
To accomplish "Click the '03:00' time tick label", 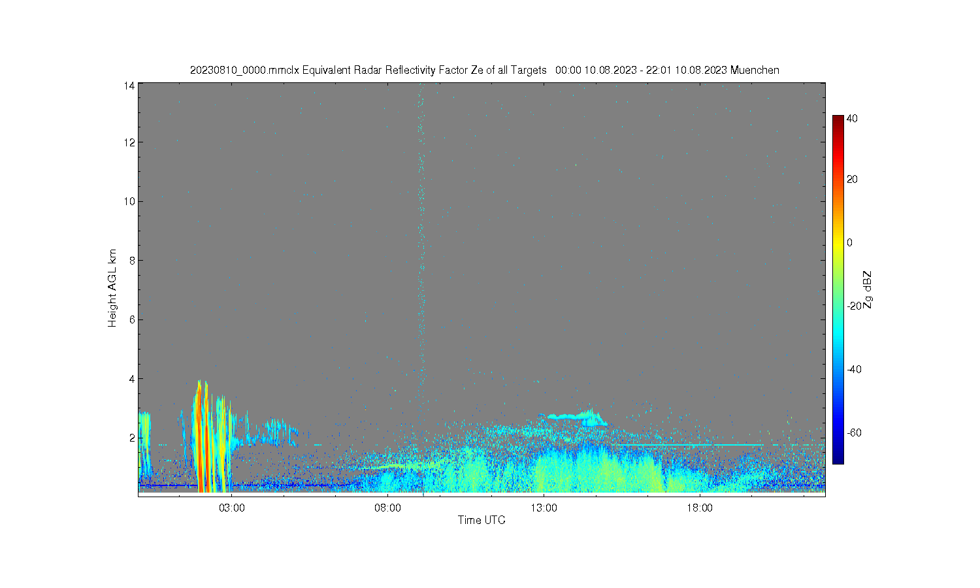I will click(x=232, y=508).
